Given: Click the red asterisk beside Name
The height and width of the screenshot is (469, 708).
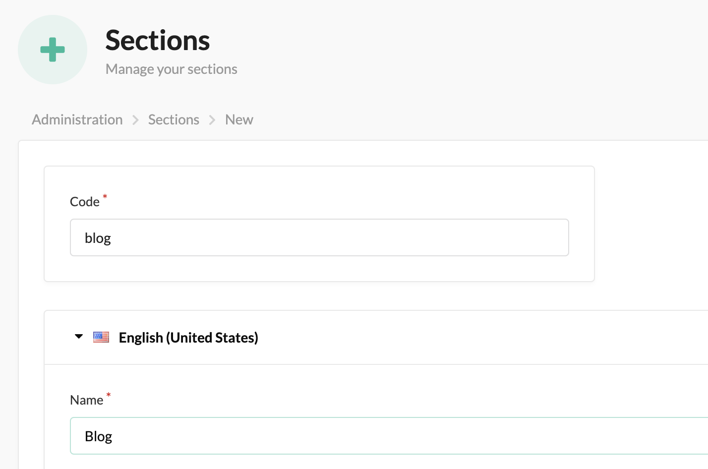Looking at the screenshot, I should (109, 395).
